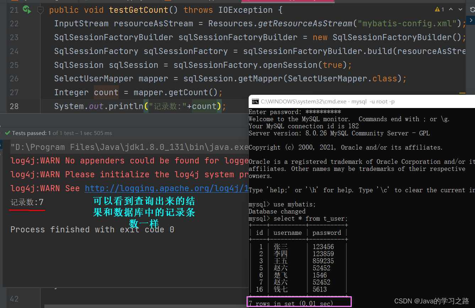The image size is (475, 308).
Task: Click line number 27 in the editor gutter
Action: coord(14,93)
